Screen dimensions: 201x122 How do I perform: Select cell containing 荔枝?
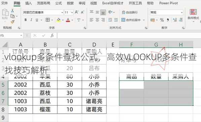click(x=45, y=93)
